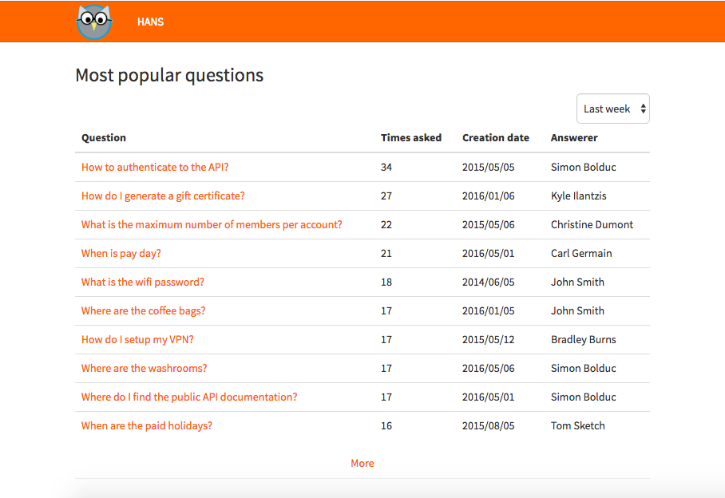Image resolution: width=725 pixels, height=498 pixels.
Task: Click the Answerer column header
Action: (x=574, y=137)
